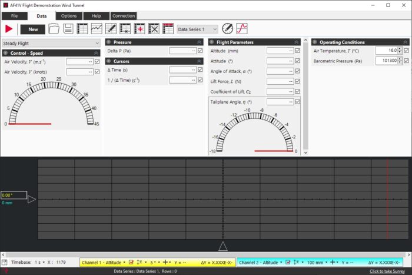Click the add data series icon with red plus
The width and height of the screenshot is (412, 275).
tap(139, 29)
